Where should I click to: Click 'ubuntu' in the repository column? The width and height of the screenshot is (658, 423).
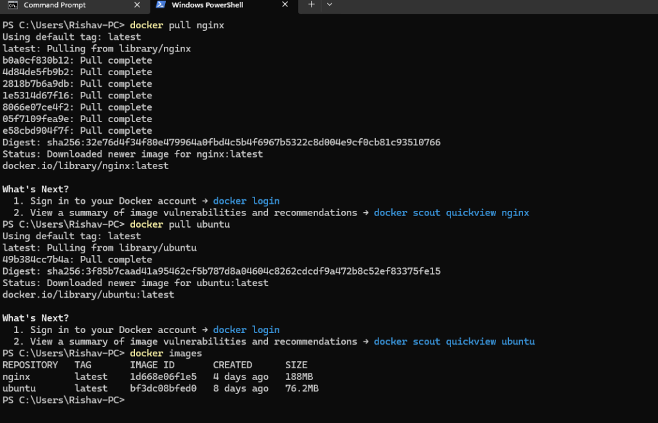click(x=19, y=388)
